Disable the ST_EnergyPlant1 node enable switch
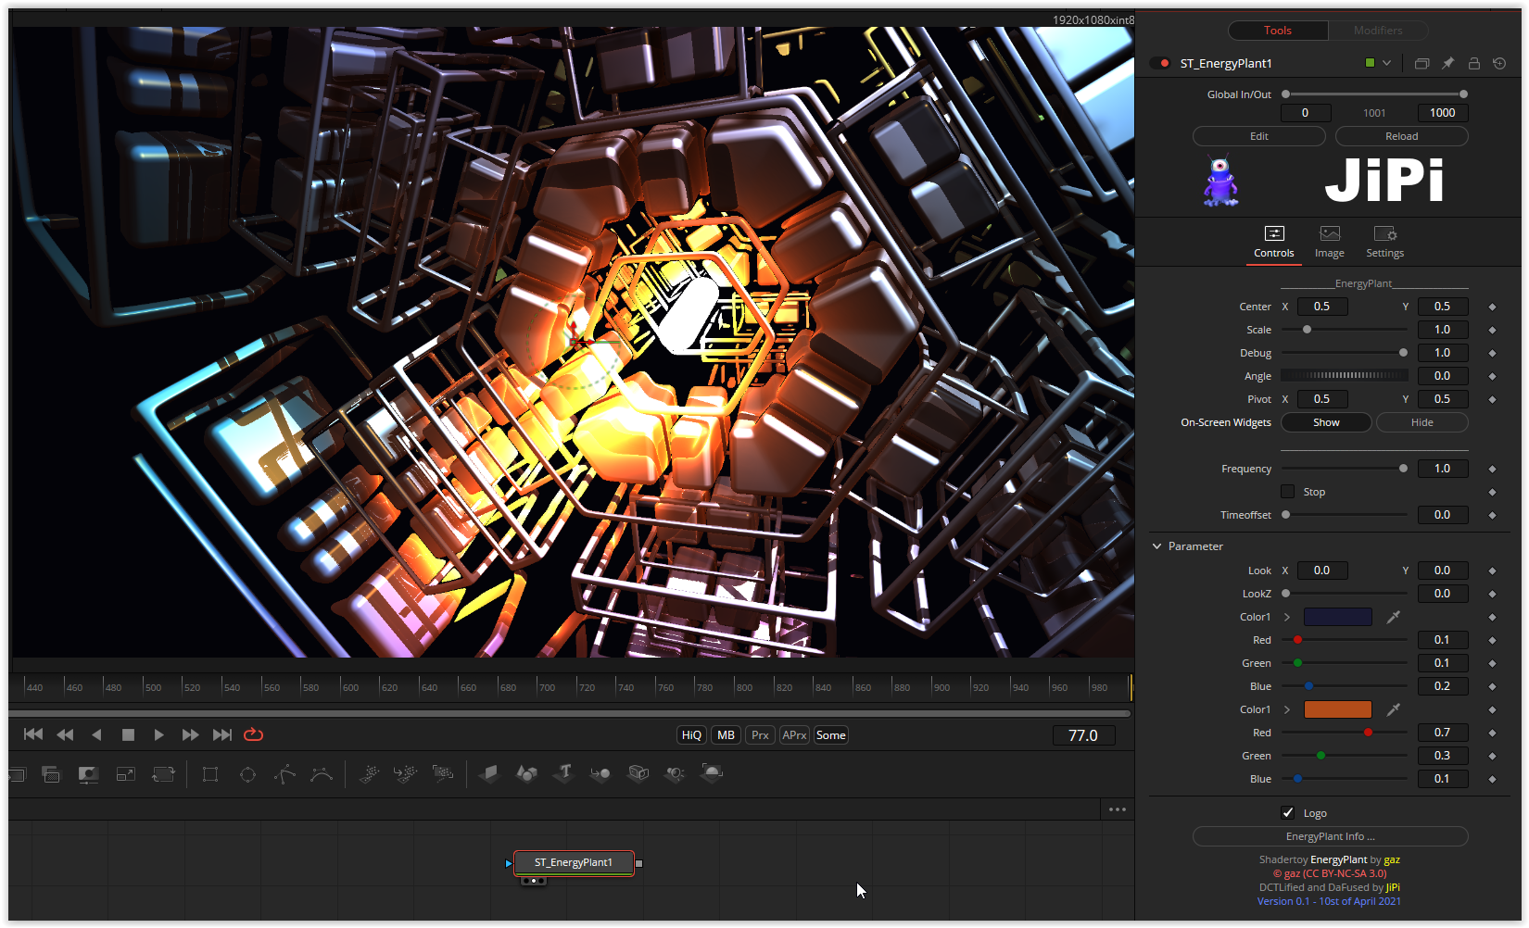This screenshot has height=928, width=1529. pyautogui.click(x=1159, y=64)
